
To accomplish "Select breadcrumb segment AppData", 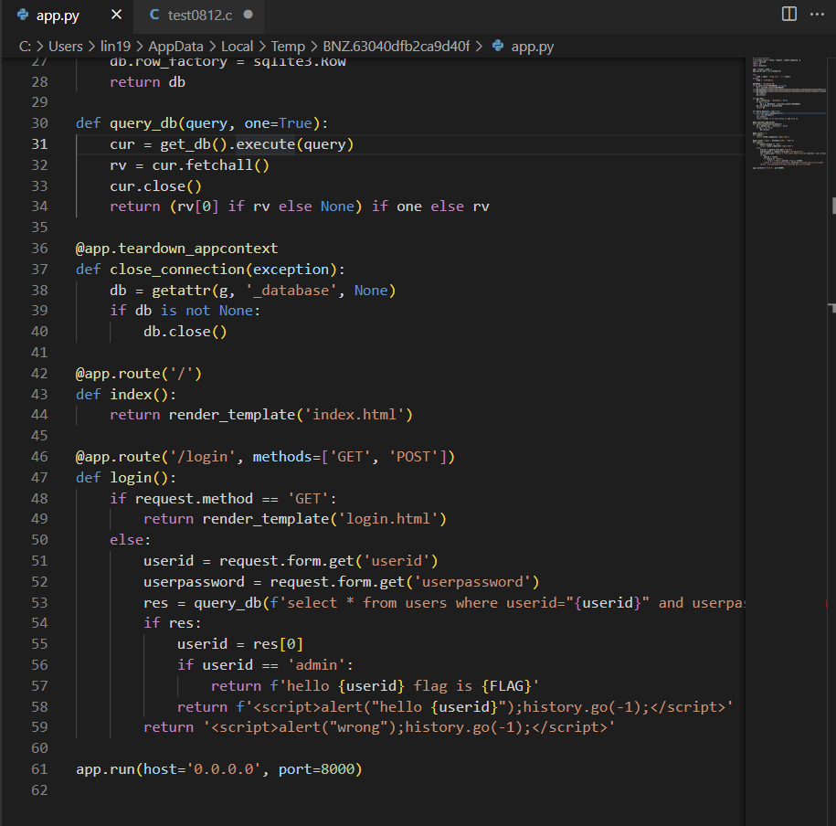I will pyautogui.click(x=176, y=47).
